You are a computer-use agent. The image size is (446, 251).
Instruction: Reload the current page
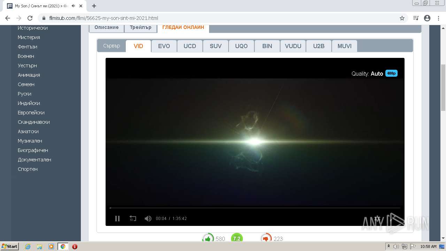point(30,18)
